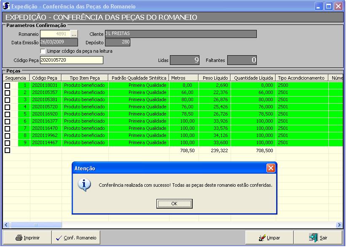Enable Limpar código da peça na leitura
This screenshot has width=347, height=247.
point(43,51)
